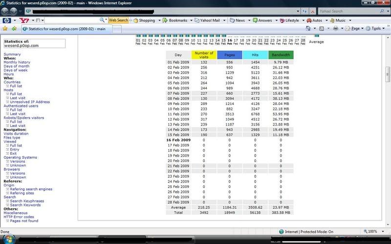Open the Shopping toolbar menu

144,20
